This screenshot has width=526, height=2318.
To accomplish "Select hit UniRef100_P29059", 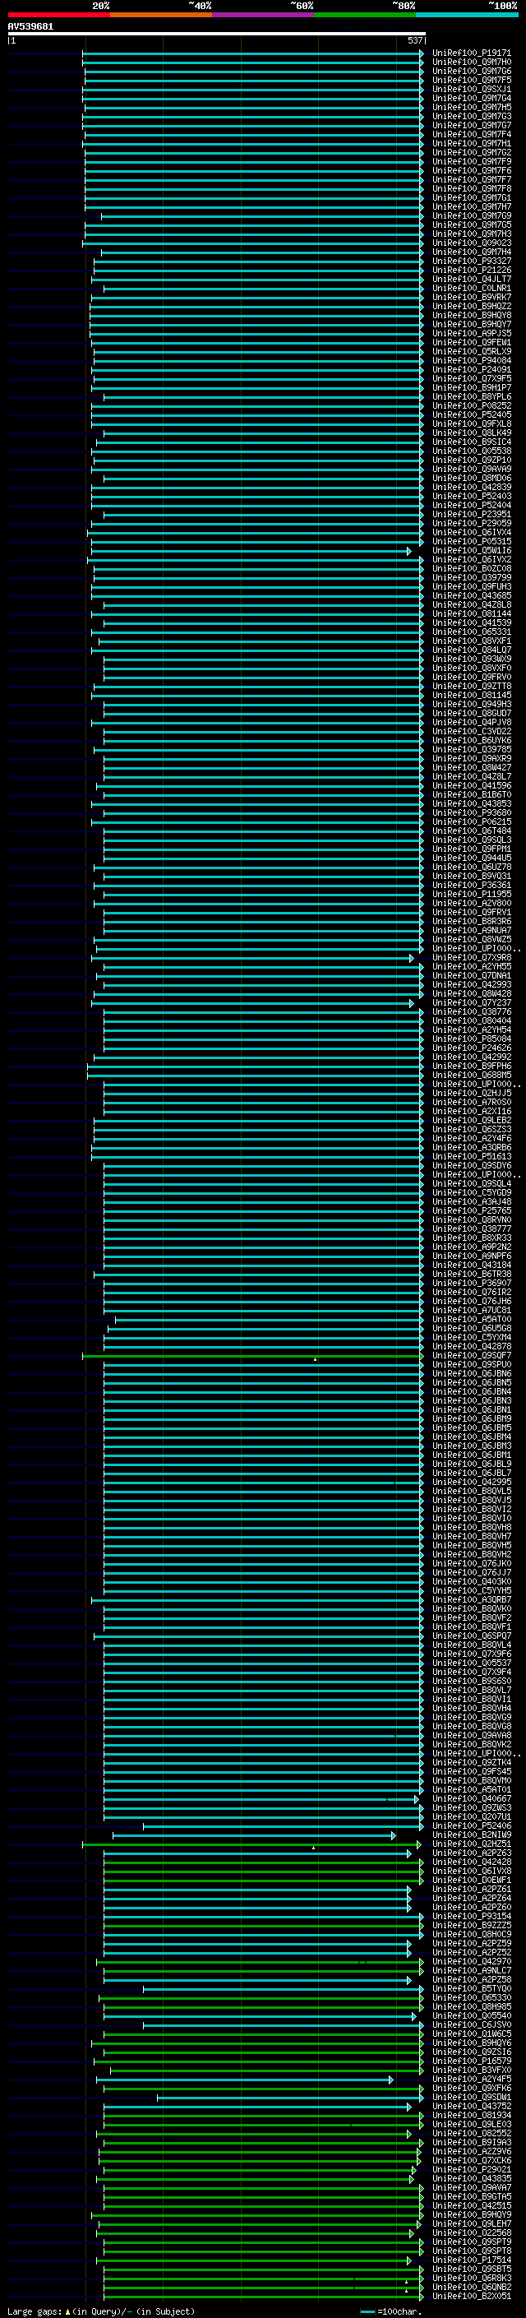I will click(x=472, y=524).
